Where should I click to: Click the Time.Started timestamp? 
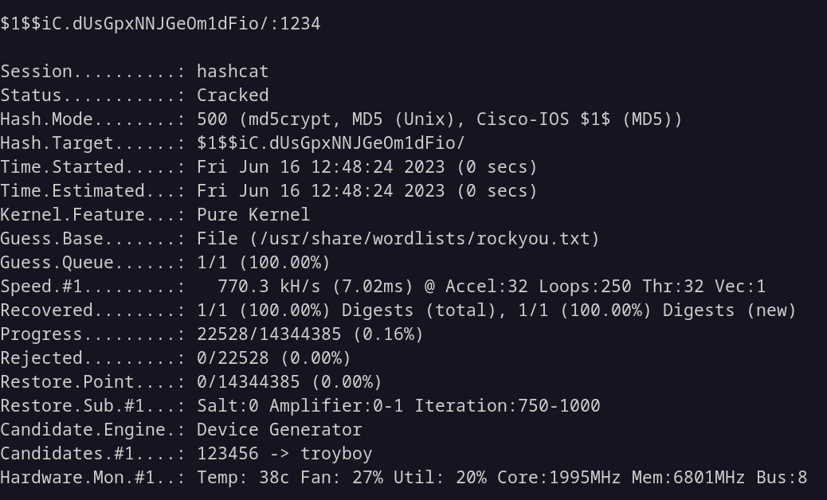366,167
